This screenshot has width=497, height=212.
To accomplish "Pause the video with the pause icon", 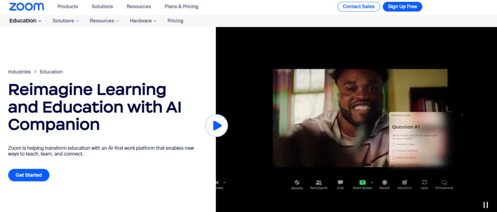I will point(485,205).
